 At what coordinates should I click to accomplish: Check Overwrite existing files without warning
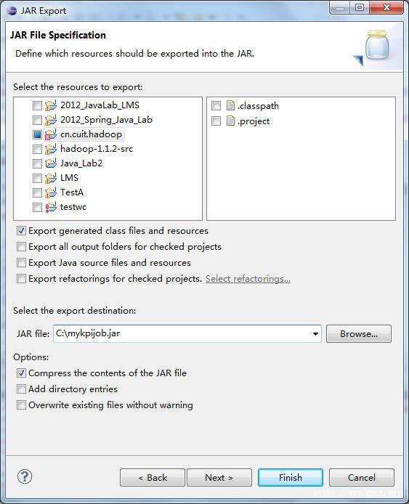click(21, 405)
